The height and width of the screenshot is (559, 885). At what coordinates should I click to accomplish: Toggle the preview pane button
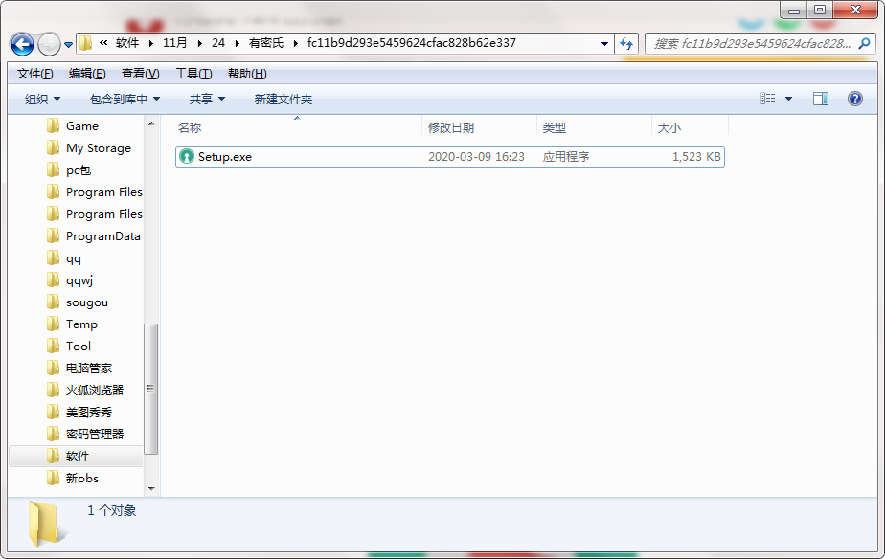tap(821, 99)
